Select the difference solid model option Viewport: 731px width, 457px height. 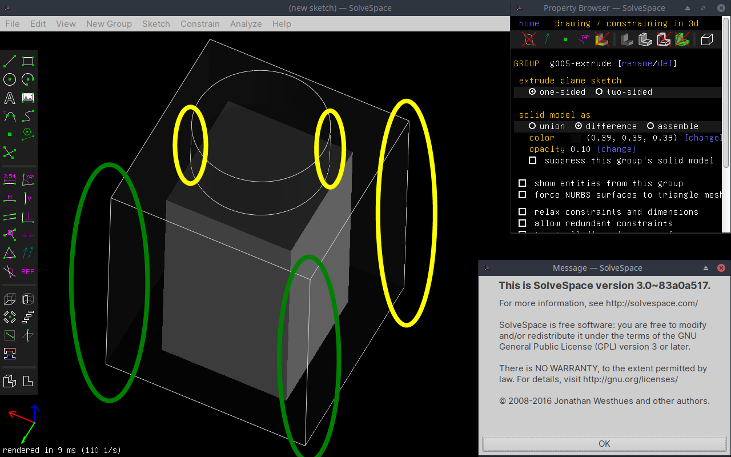pyautogui.click(x=605, y=126)
